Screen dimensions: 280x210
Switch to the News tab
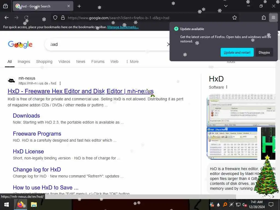point(81,62)
